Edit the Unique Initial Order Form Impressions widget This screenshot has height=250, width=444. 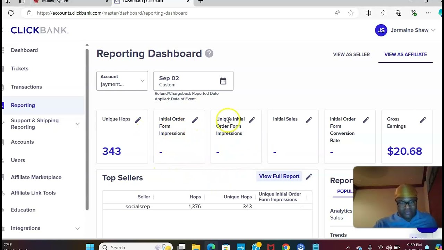tap(252, 120)
